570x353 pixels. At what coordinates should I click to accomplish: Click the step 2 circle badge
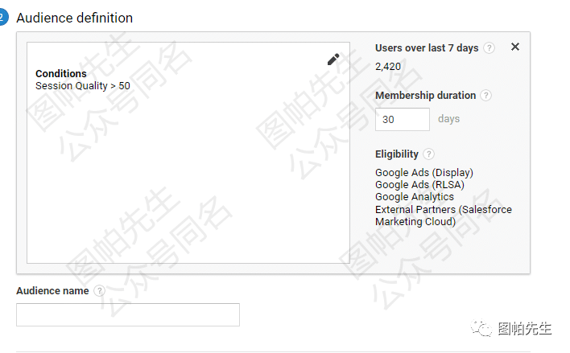tap(3, 17)
